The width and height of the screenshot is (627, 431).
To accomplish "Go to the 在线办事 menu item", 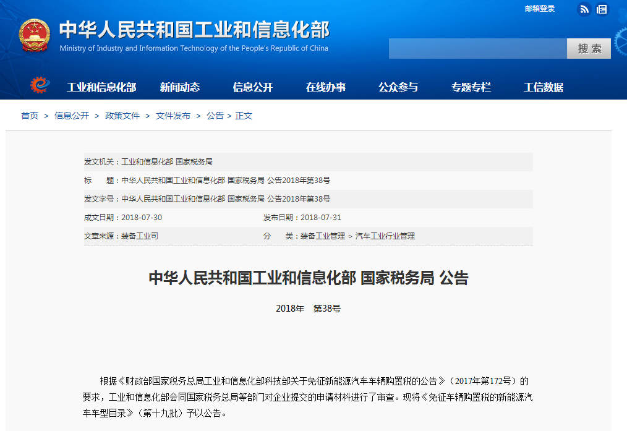I will coord(326,87).
